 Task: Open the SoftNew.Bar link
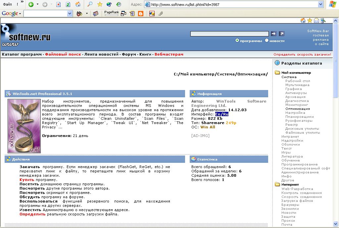tap(318, 31)
